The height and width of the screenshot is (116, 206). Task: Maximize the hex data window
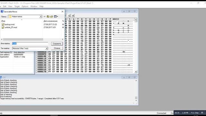pos(129,11)
